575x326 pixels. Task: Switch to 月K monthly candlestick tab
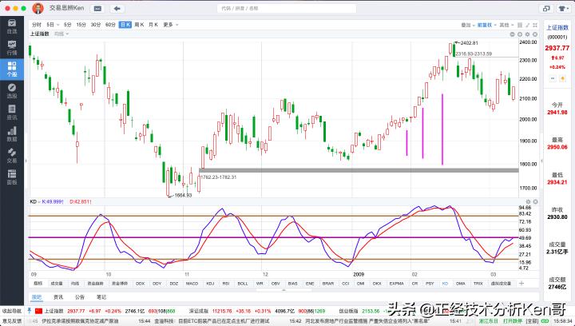point(153,25)
